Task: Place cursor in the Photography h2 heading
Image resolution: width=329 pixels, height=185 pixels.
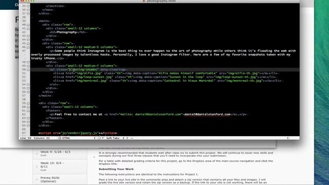Action: click(x=66, y=32)
